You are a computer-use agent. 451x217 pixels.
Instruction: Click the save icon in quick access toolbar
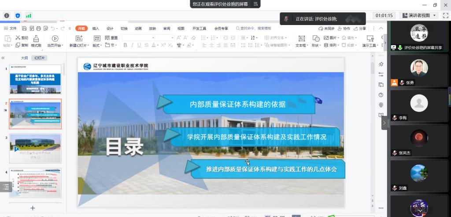point(23,29)
